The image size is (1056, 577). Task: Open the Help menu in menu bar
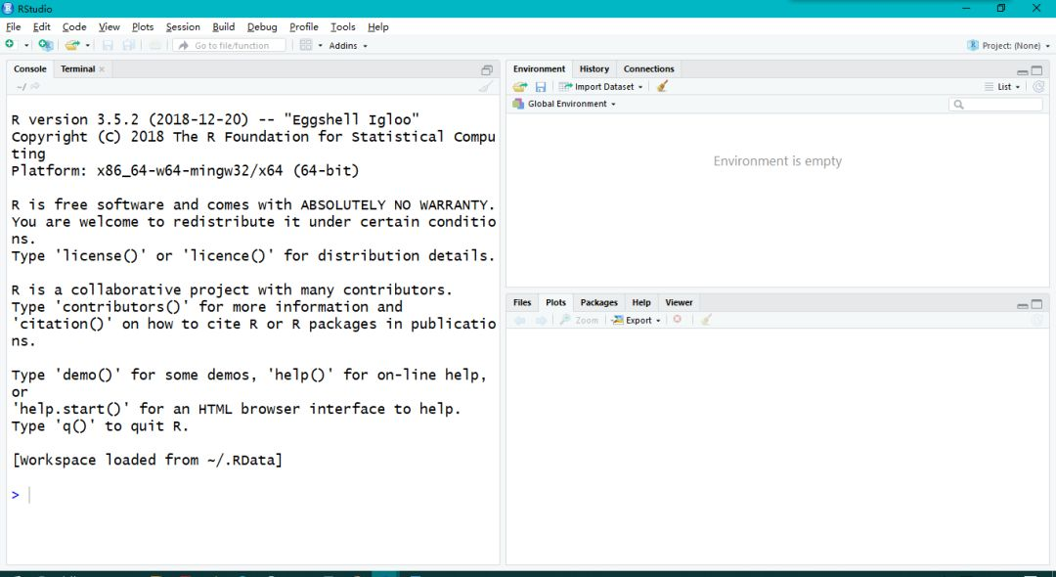[x=377, y=27]
